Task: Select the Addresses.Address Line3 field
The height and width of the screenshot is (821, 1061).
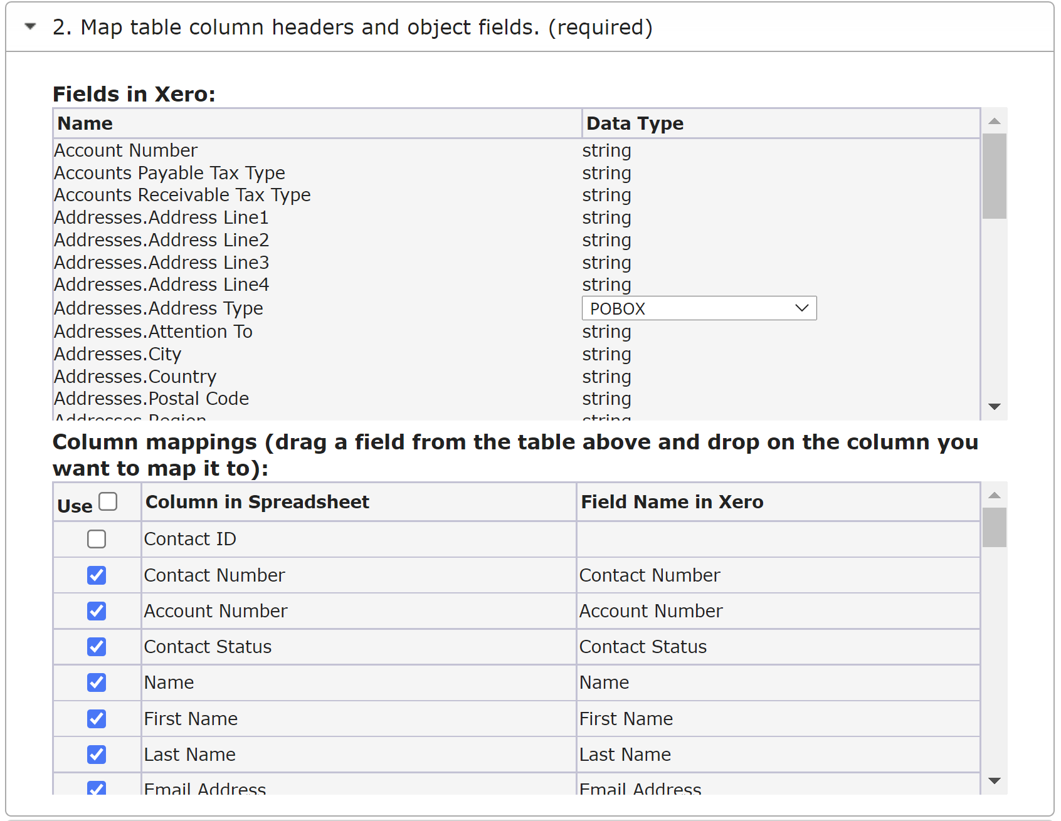Action: [x=161, y=263]
